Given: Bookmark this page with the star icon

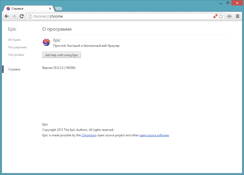Looking at the screenshot, I should coord(221,16).
